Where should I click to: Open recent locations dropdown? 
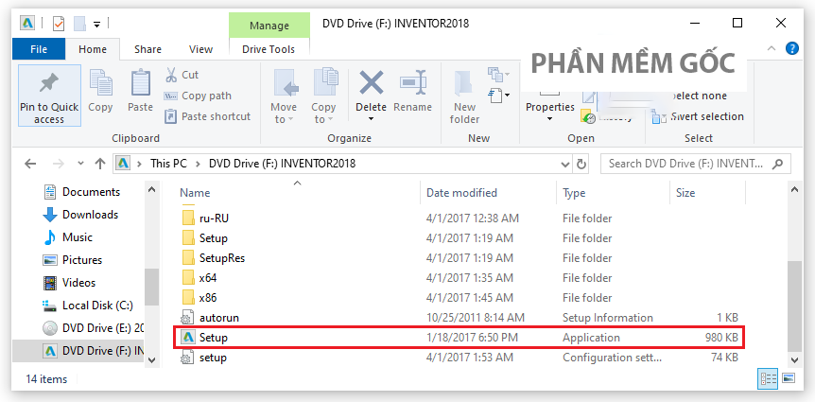coord(80,164)
